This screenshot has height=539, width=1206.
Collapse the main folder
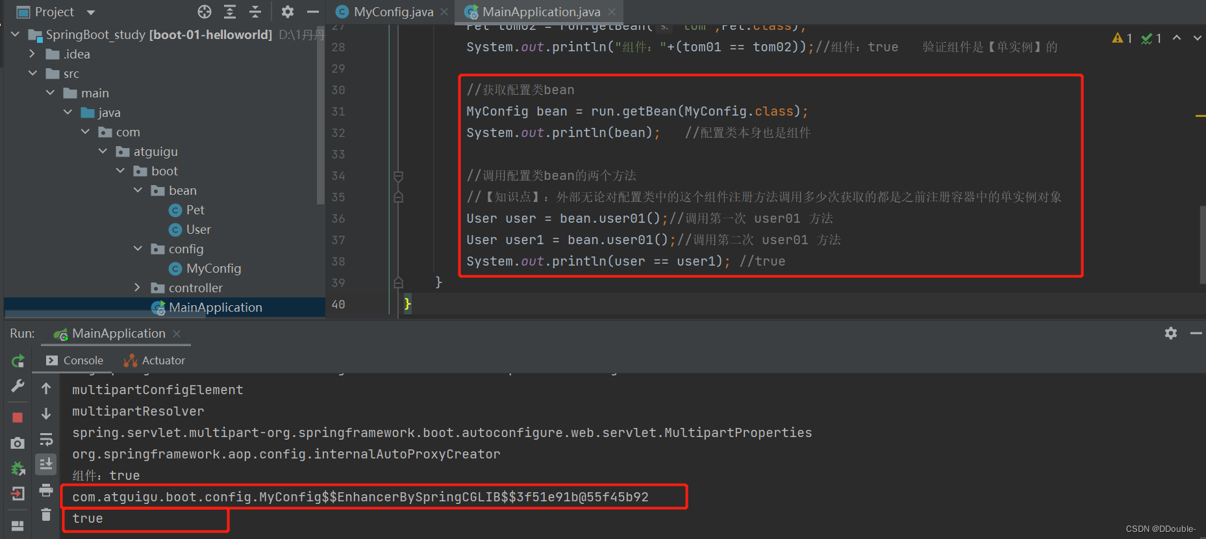tap(50, 93)
